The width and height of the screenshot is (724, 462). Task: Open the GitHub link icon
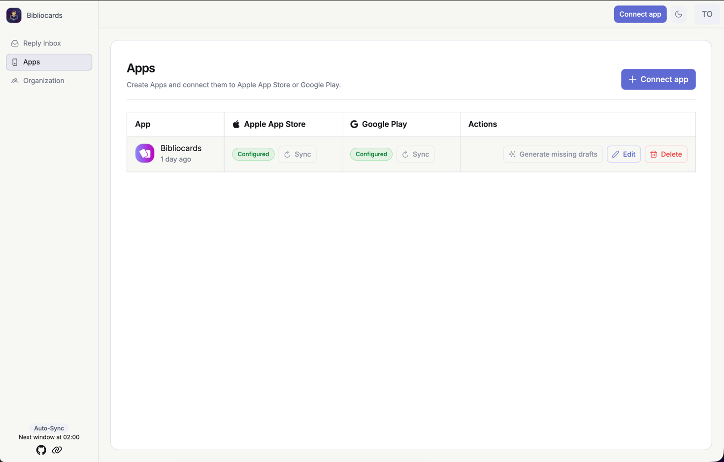(41, 450)
